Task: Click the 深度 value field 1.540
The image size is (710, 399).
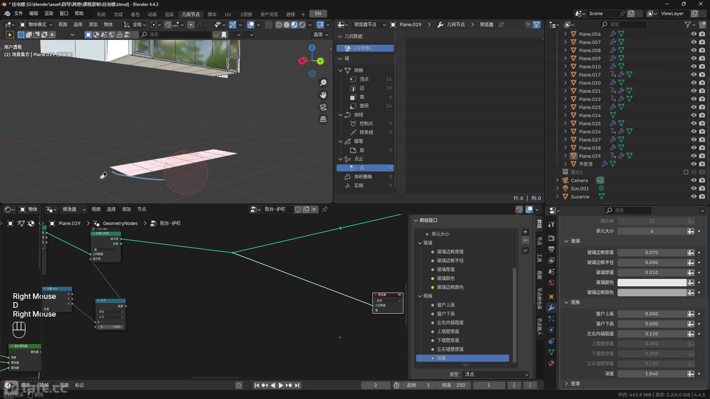Action: tap(652, 374)
